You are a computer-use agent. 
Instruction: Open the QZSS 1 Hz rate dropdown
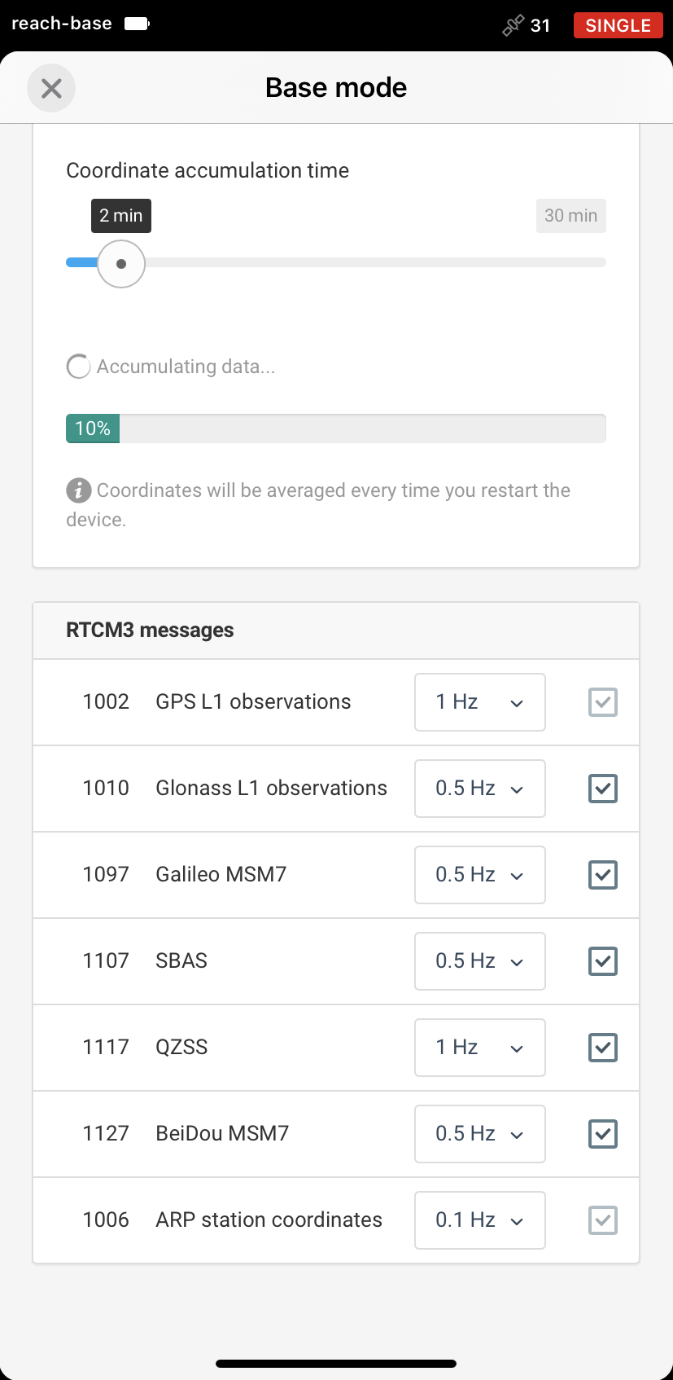tap(480, 1048)
